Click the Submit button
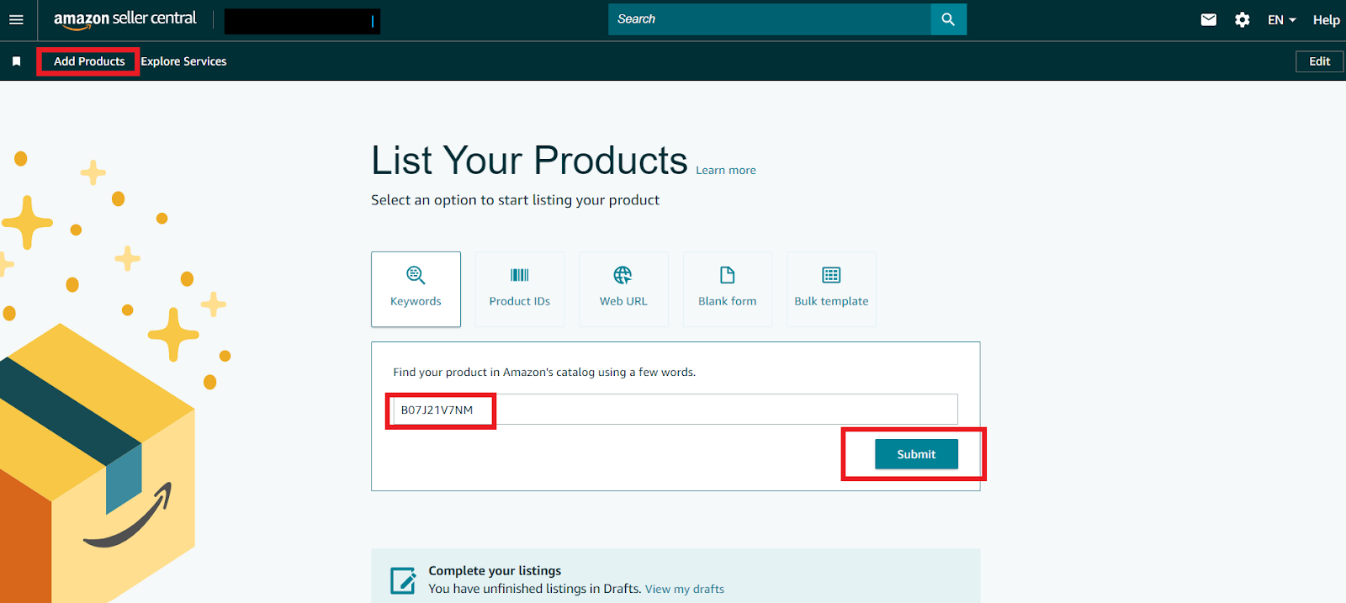Screen dimensions: 1346x603 coord(915,453)
